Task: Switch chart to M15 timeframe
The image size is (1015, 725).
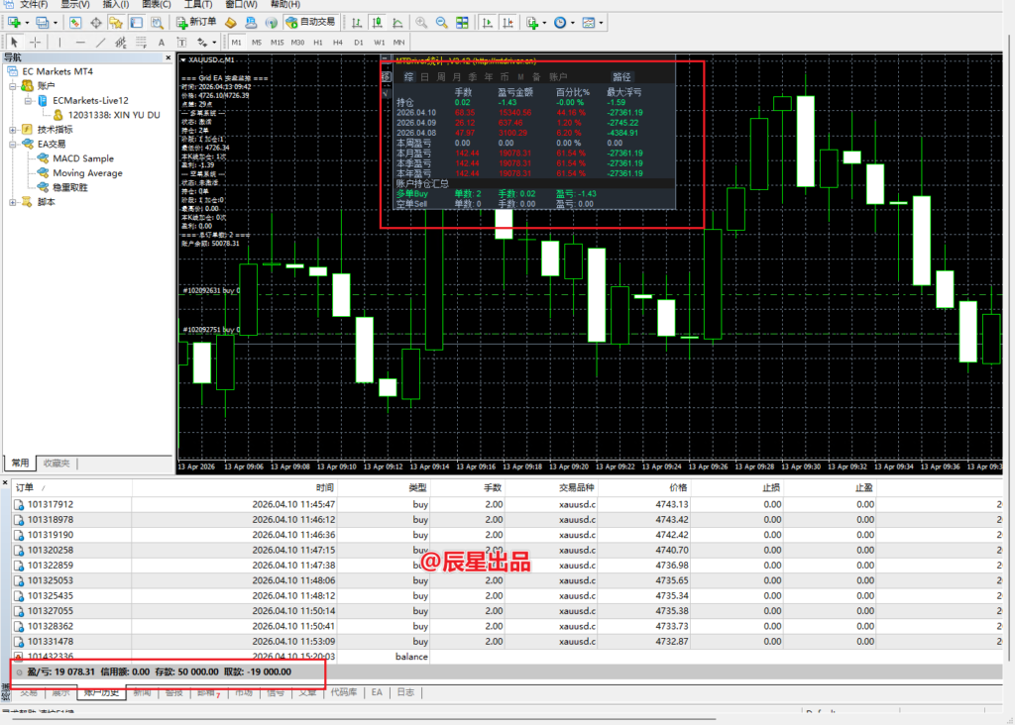Action: [276, 43]
